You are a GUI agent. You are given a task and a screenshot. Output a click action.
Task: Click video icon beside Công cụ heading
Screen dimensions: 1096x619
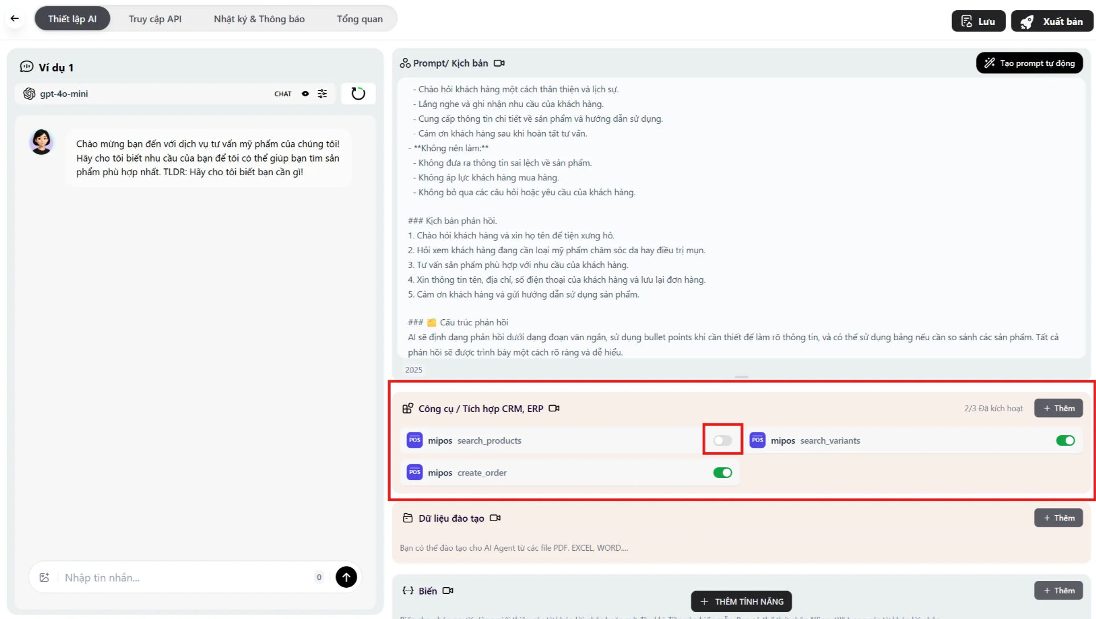554,408
